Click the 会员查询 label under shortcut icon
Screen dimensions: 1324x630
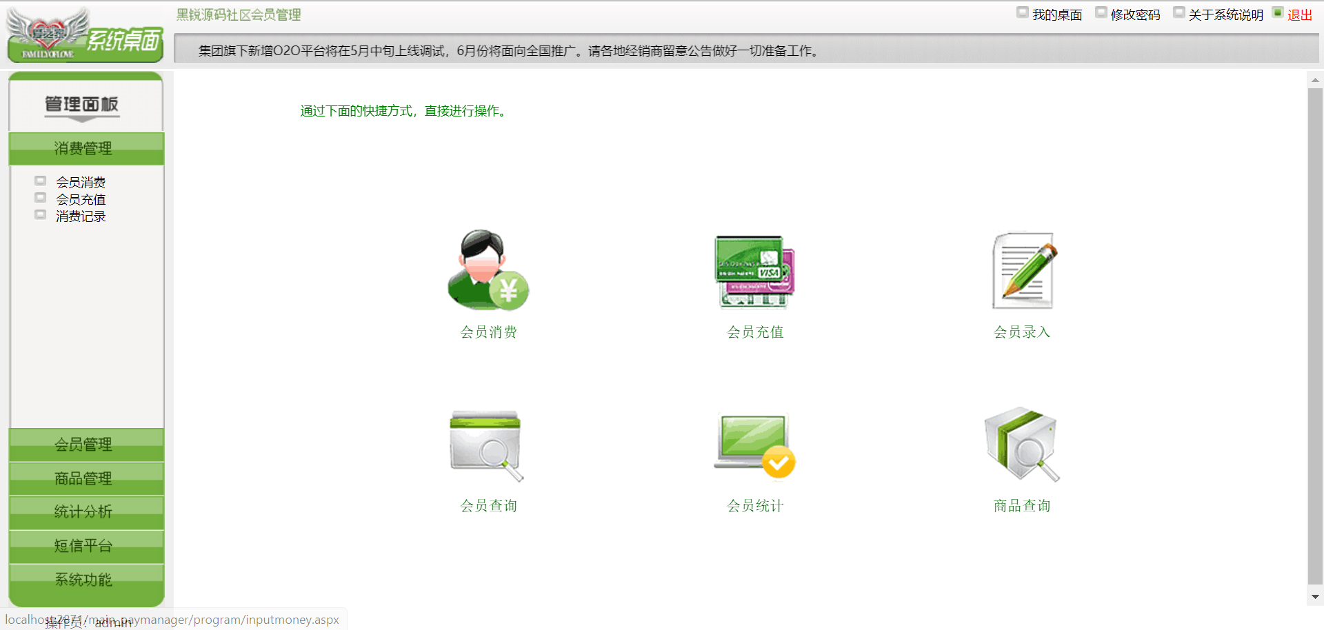pos(488,505)
